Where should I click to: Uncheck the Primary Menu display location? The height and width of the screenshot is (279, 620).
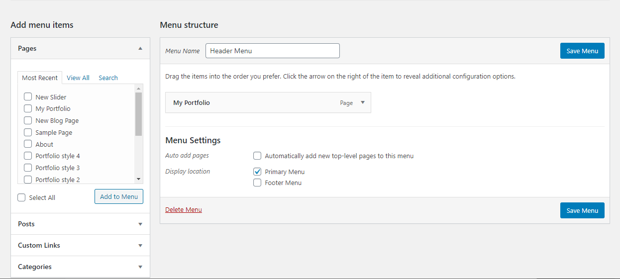tap(257, 172)
